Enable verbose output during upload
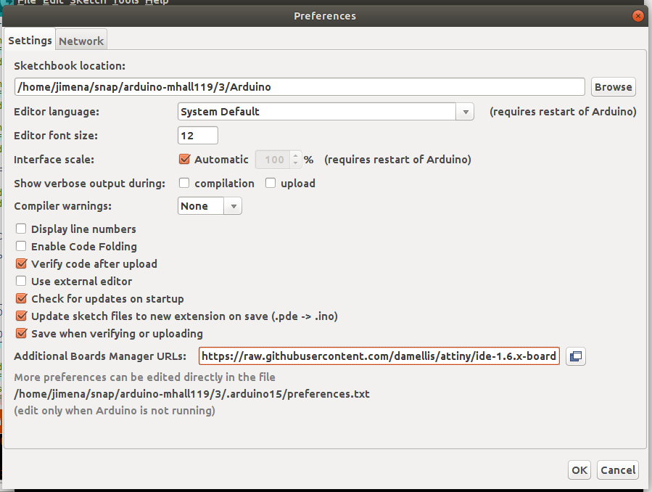 [271, 184]
